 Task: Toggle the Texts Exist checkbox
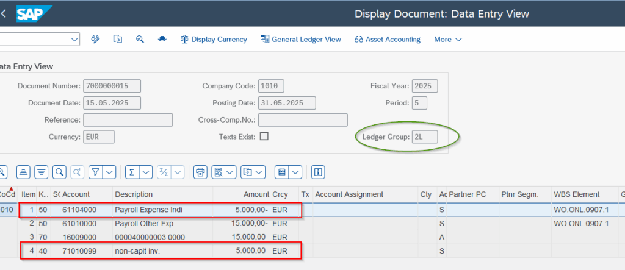click(x=264, y=136)
